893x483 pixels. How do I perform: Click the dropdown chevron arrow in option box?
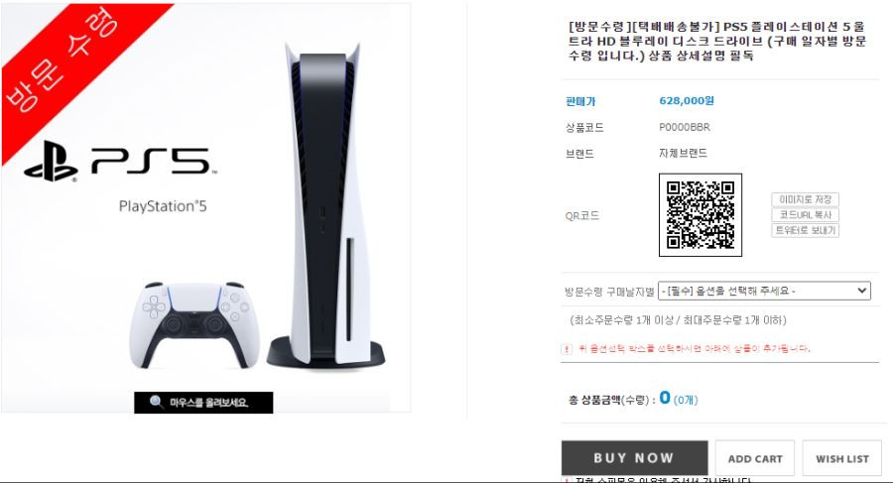(x=861, y=291)
